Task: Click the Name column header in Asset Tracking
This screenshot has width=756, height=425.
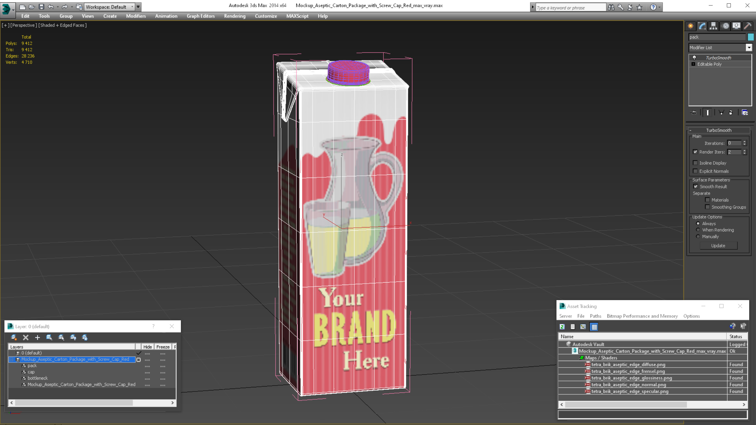Action: [x=642, y=336]
